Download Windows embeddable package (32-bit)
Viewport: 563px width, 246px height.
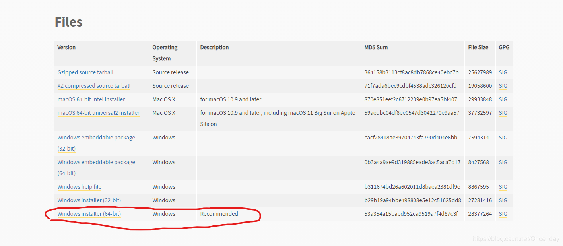[96, 143]
